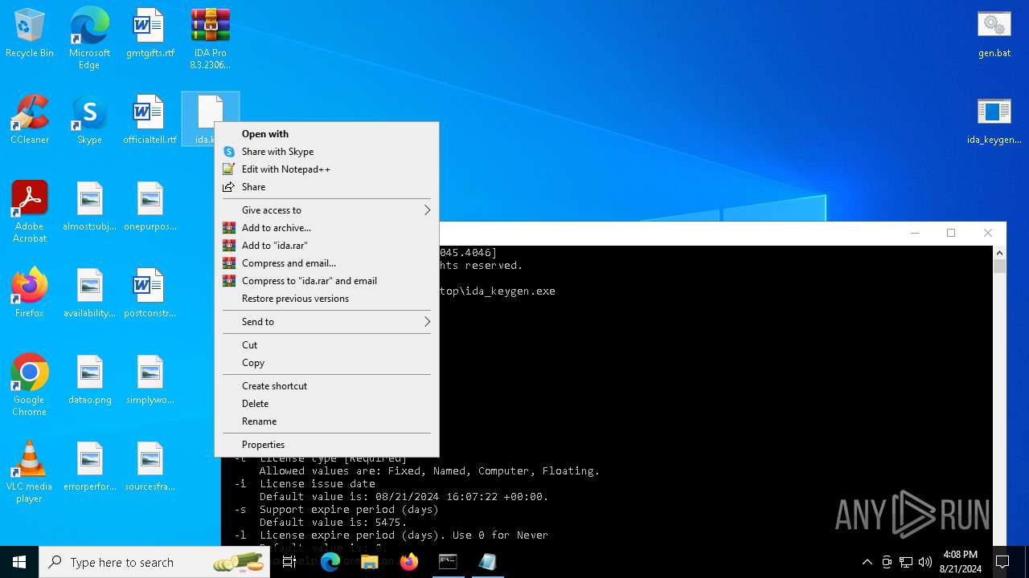Select errorperfor image file

coord(89,467)
